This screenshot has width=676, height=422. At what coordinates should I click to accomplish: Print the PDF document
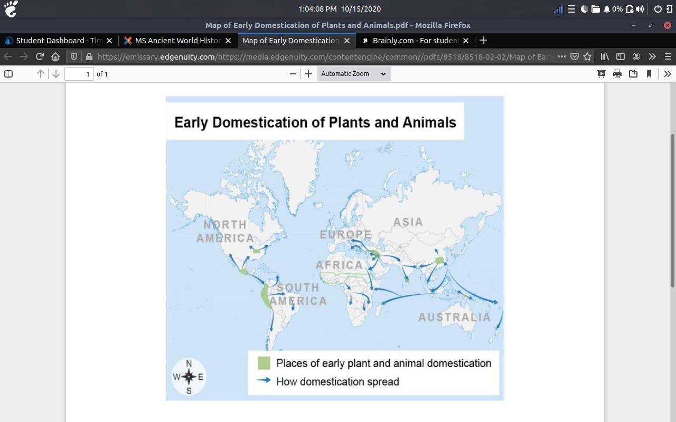(x=617, y=74)
